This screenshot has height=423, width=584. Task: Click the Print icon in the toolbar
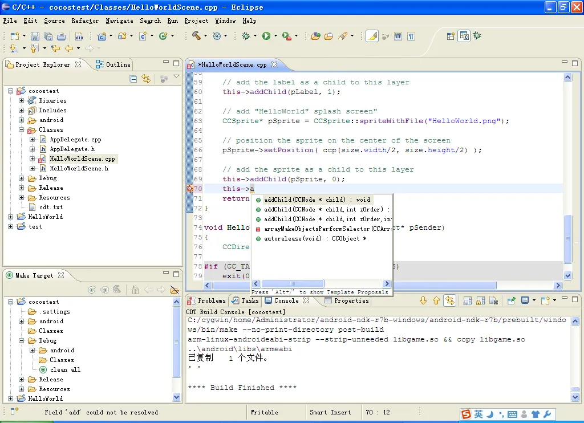(x=61, y=36)
